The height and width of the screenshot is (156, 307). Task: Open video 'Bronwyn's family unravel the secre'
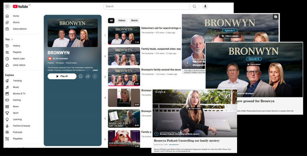[161, 70]
